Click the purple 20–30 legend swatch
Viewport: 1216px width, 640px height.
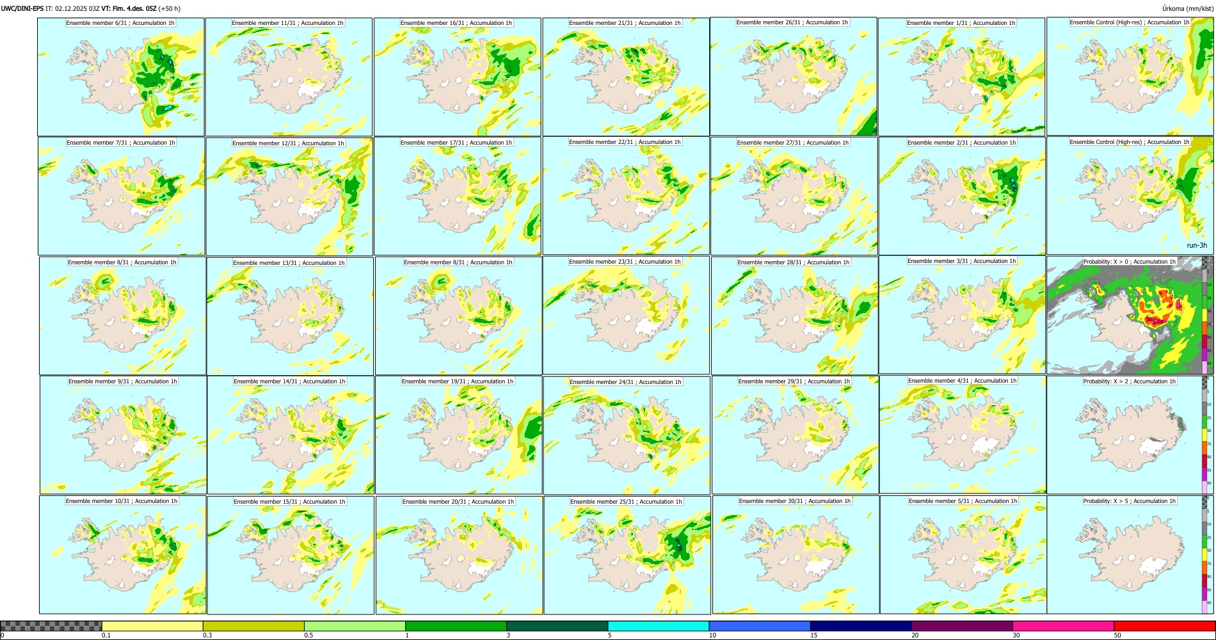(x=962, y=626)
